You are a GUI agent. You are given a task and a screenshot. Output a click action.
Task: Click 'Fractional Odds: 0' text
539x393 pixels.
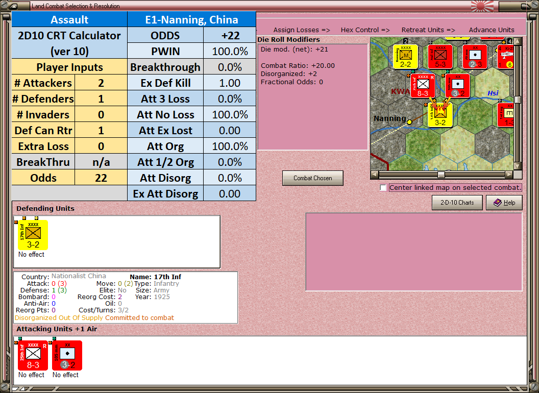(x=292, y=82)
